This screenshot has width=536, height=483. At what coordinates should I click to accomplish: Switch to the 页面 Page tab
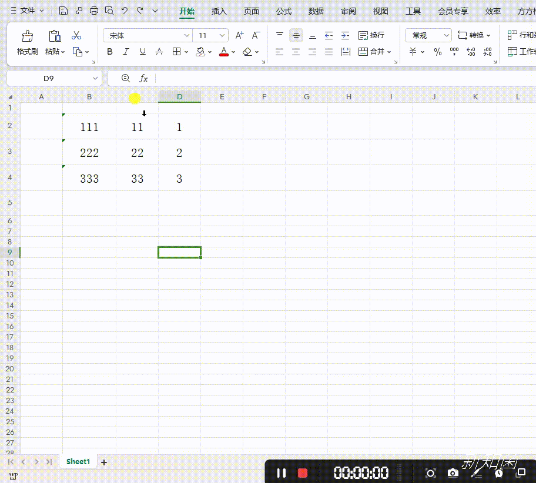pyautogui.click(x=252, y=11)
